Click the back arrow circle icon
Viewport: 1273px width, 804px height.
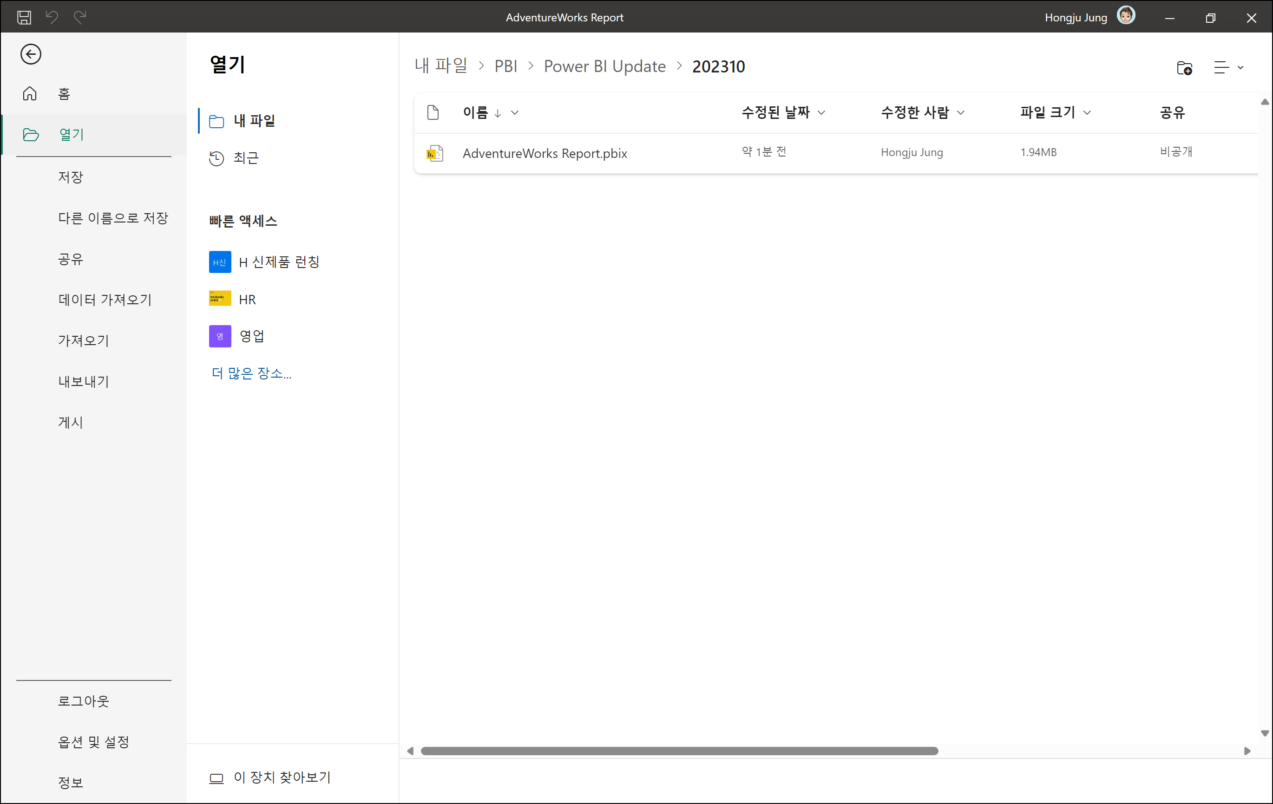(31, 54)
